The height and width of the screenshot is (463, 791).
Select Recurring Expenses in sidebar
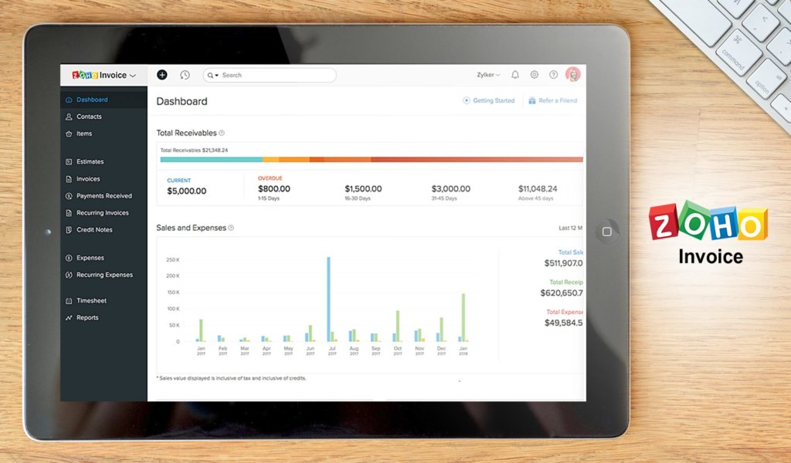click(x=104, y=275)
